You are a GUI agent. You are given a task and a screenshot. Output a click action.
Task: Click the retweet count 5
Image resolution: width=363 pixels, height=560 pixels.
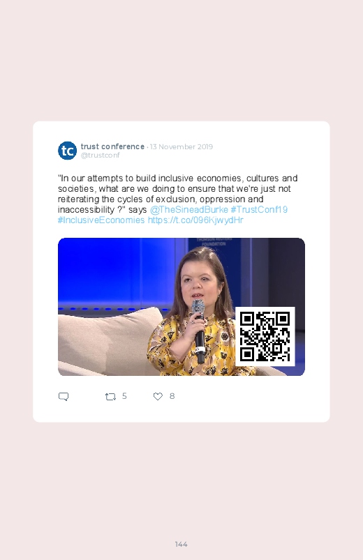(124, 396)
